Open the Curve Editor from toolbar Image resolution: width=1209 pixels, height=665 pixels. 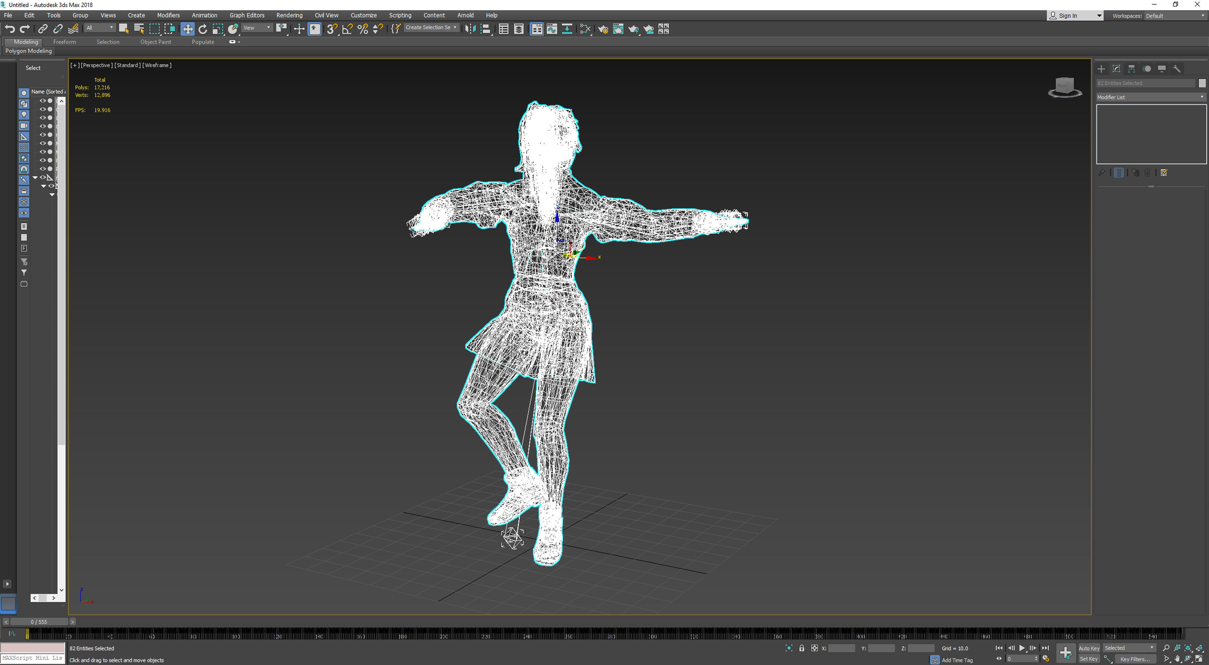552,29
